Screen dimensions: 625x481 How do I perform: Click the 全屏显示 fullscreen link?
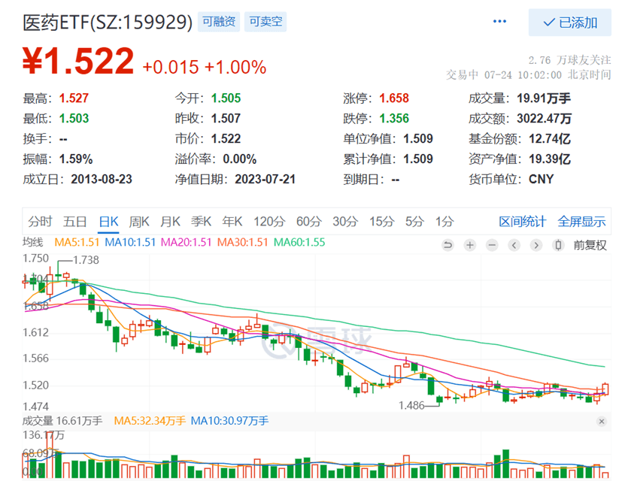(x=581, y=222)
